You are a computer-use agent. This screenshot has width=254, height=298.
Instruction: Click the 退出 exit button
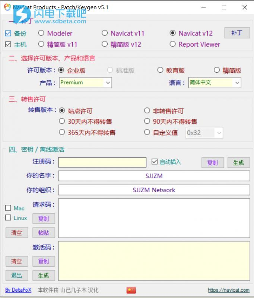click(x=17, y=275)
